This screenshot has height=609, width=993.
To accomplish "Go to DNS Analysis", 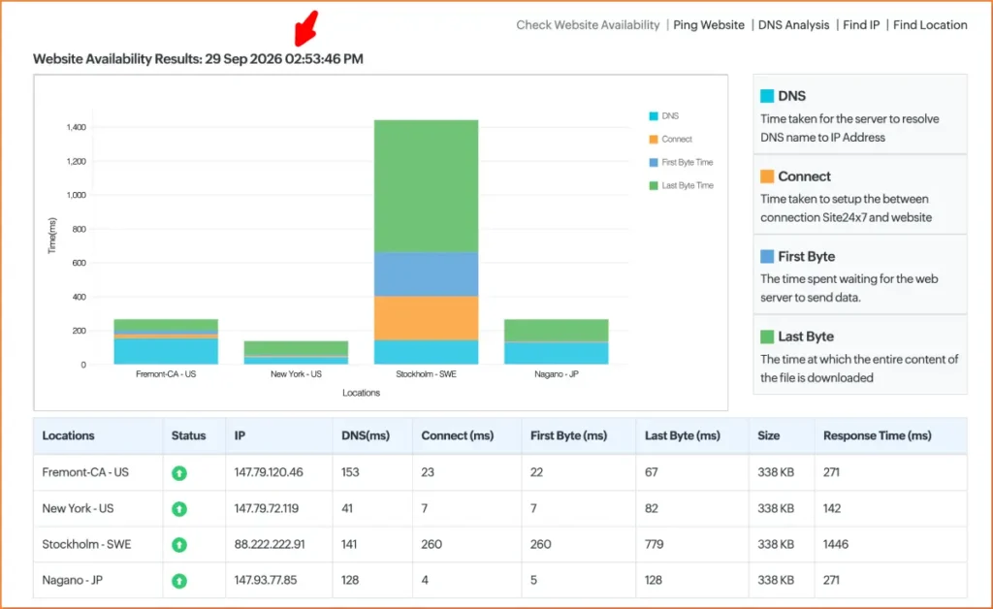I will (x=793, y=25).
